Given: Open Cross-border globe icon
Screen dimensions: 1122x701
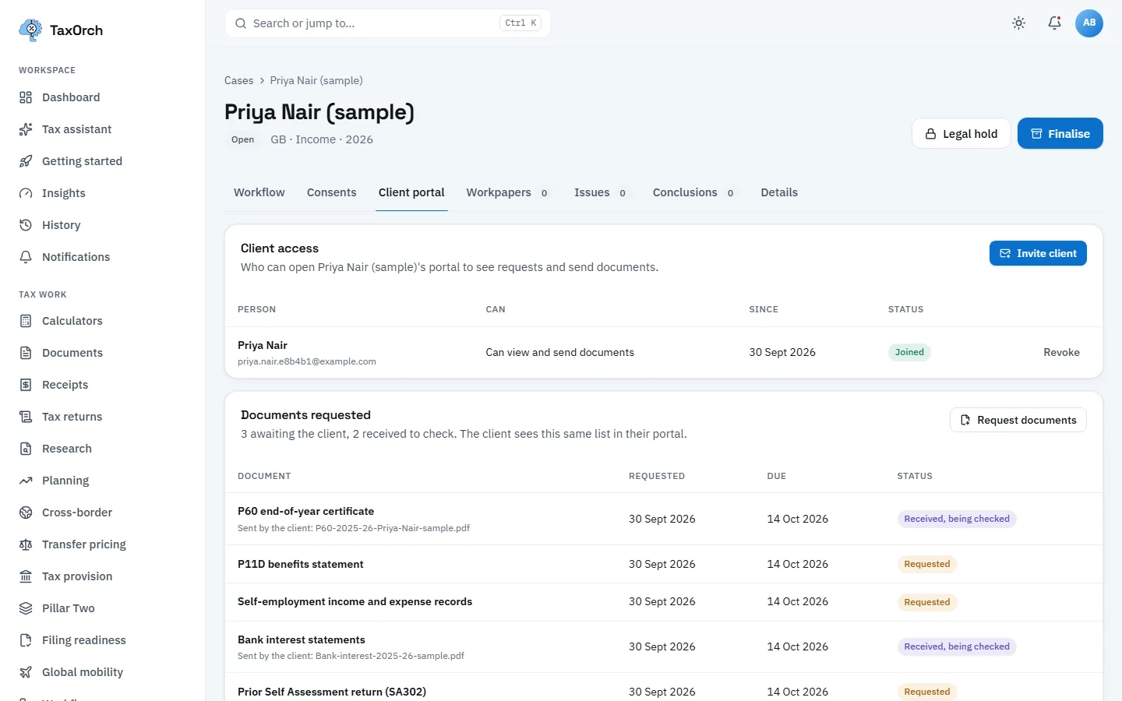Looking at the screenshot, I should coord(26,513).
